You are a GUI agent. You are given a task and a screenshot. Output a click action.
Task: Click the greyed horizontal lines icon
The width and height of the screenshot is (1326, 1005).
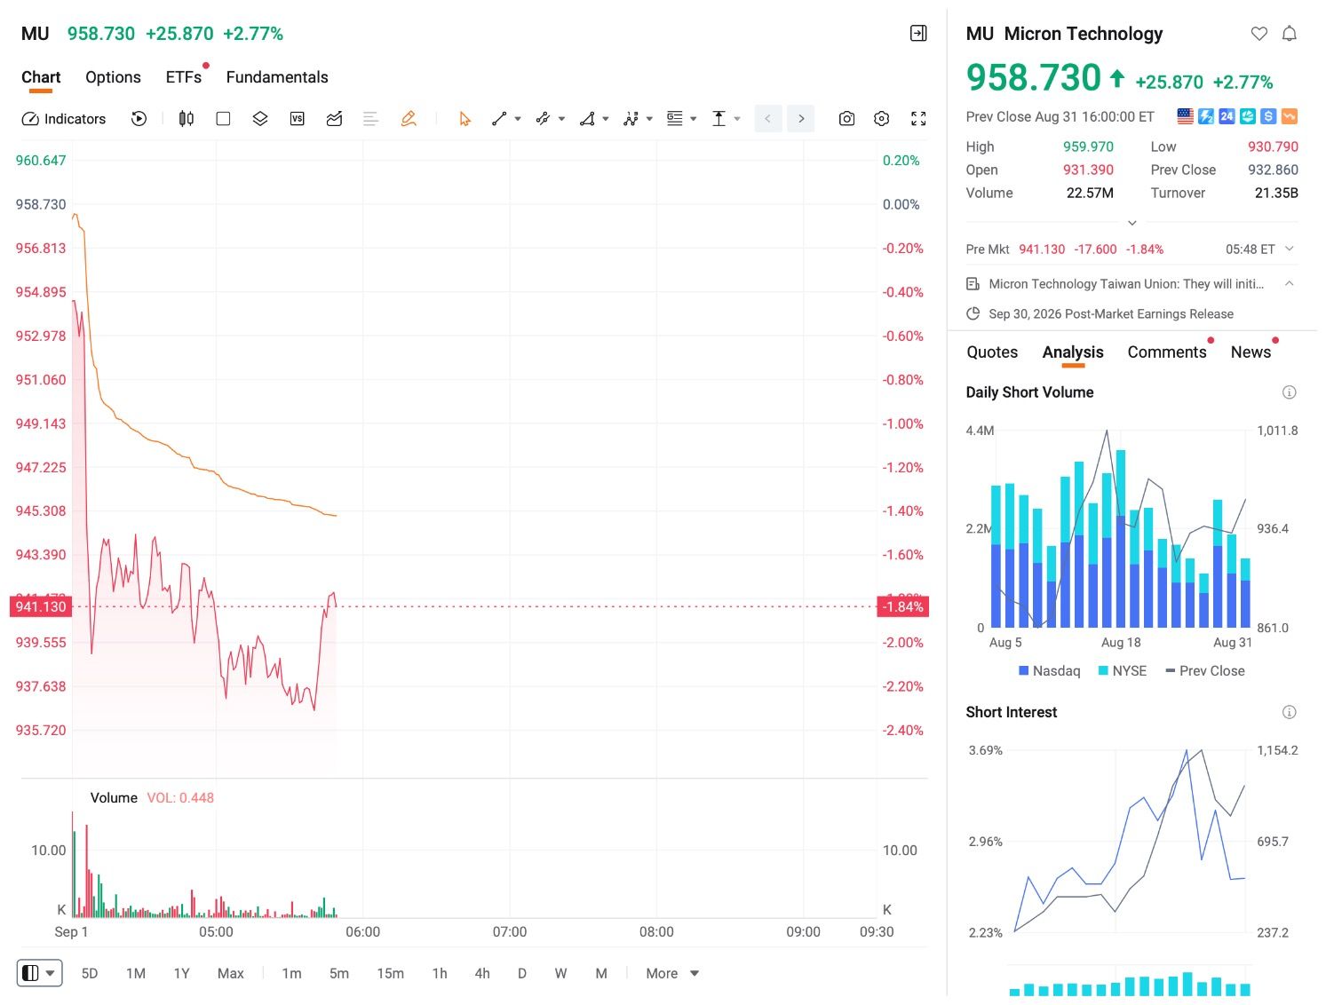click(371, 119)
